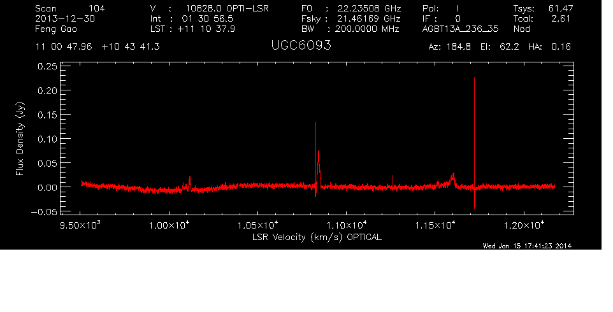Click the IF : 0 label
This screenshot has width=613, height=312.
pos(442,18)
